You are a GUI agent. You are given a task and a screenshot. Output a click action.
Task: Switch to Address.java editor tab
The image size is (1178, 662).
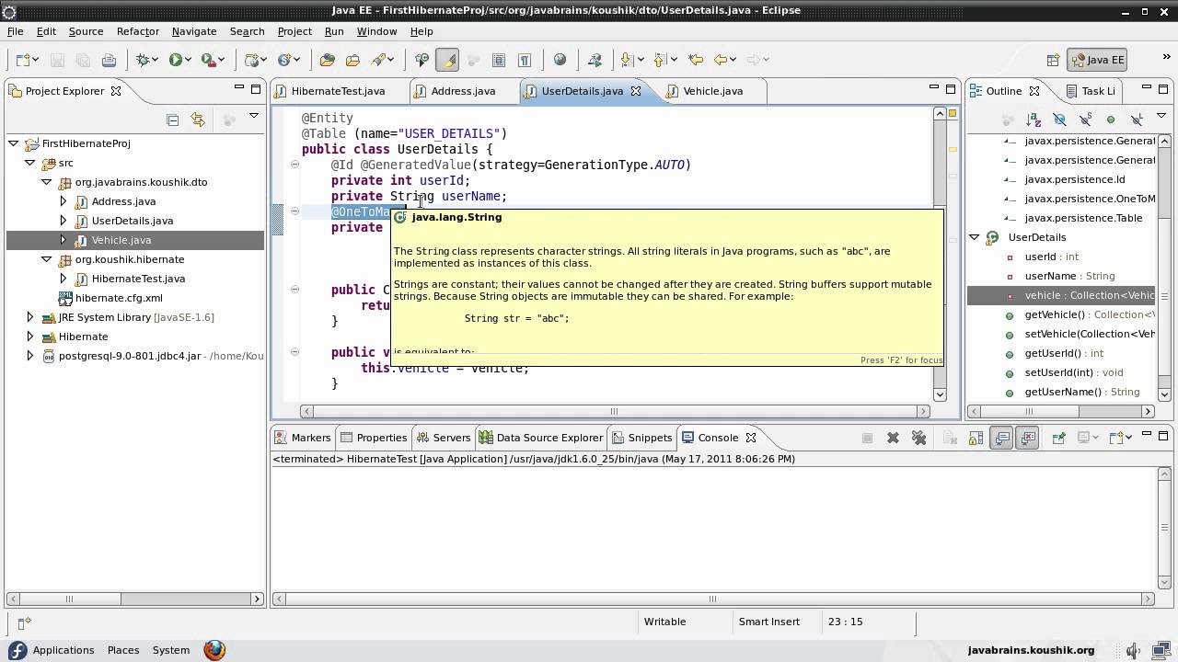pos(463,91)
